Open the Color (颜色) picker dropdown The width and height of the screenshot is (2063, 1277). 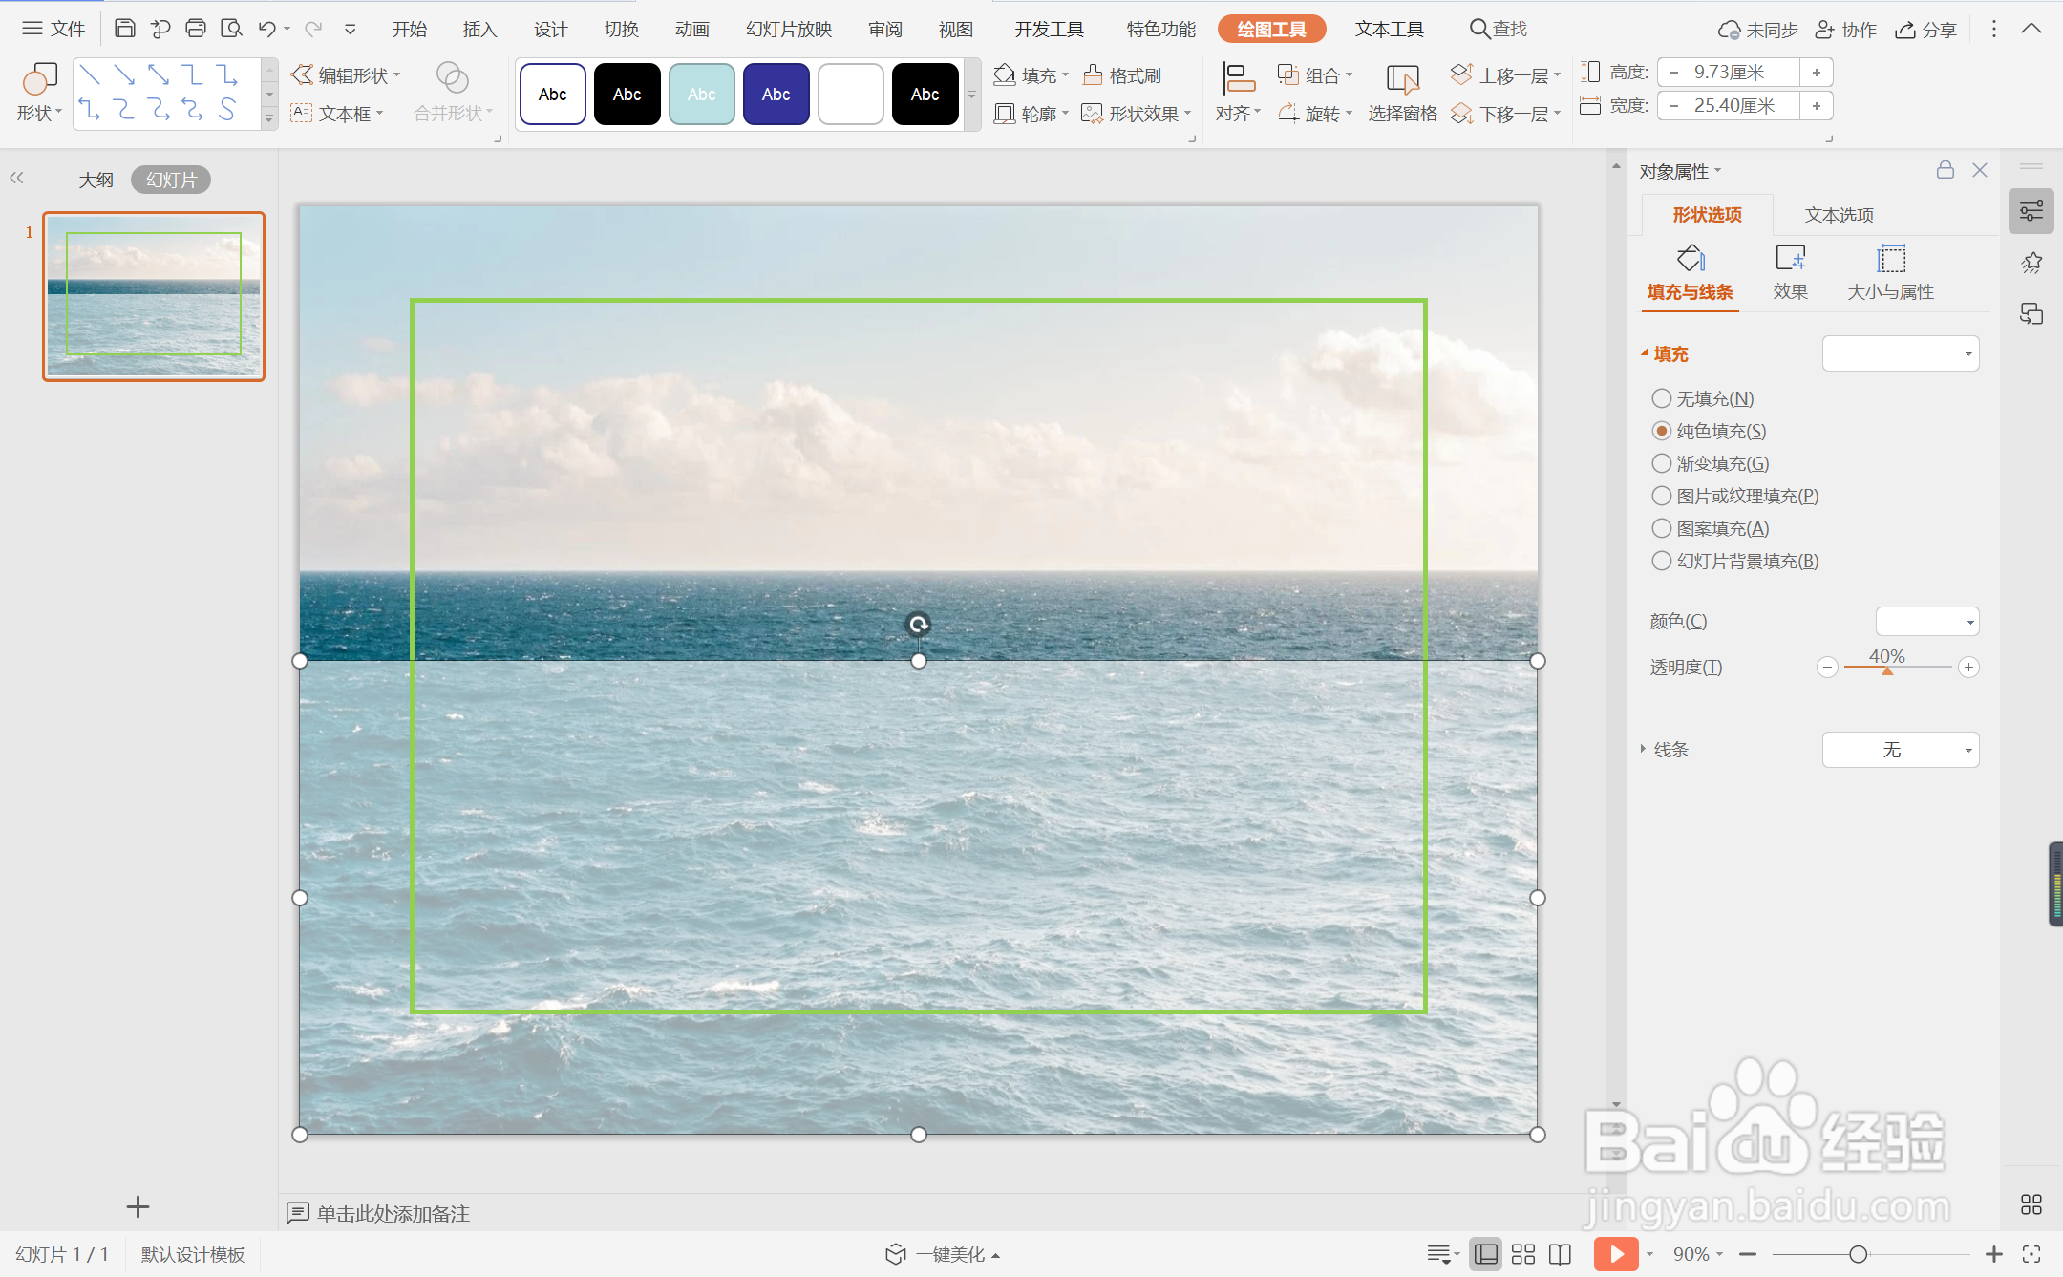[1926, 622]
